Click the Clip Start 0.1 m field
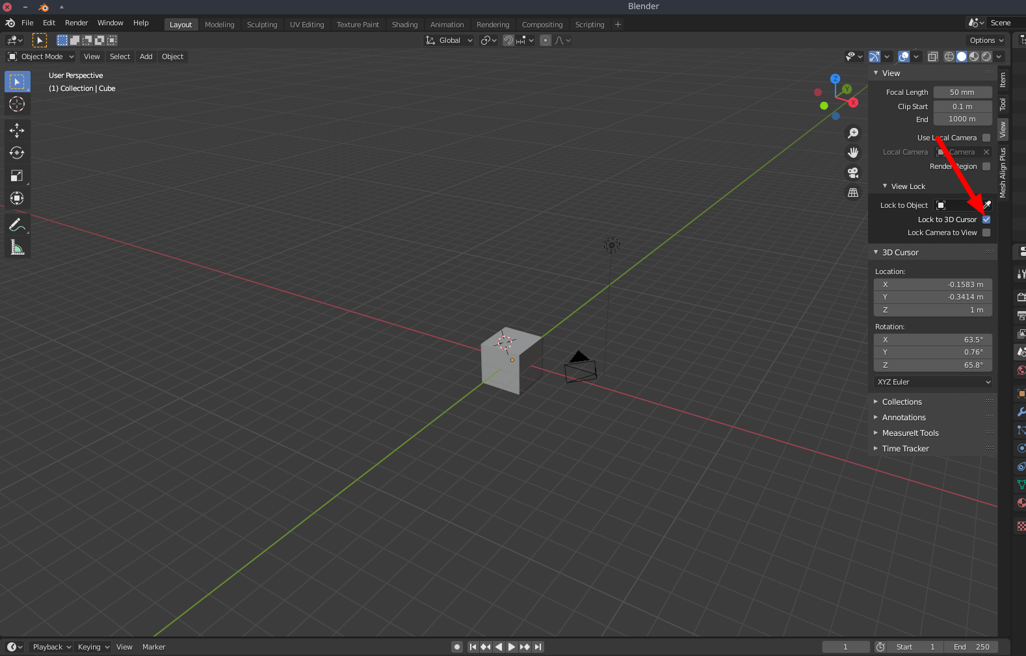 click(x=963, y=107)
